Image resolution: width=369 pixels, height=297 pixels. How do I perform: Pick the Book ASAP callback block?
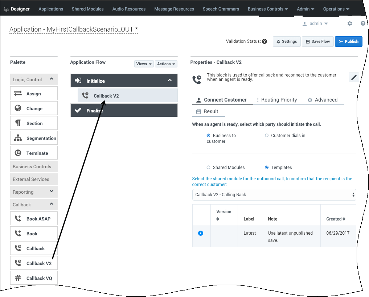pyautogui.click(x=34, y=219)
